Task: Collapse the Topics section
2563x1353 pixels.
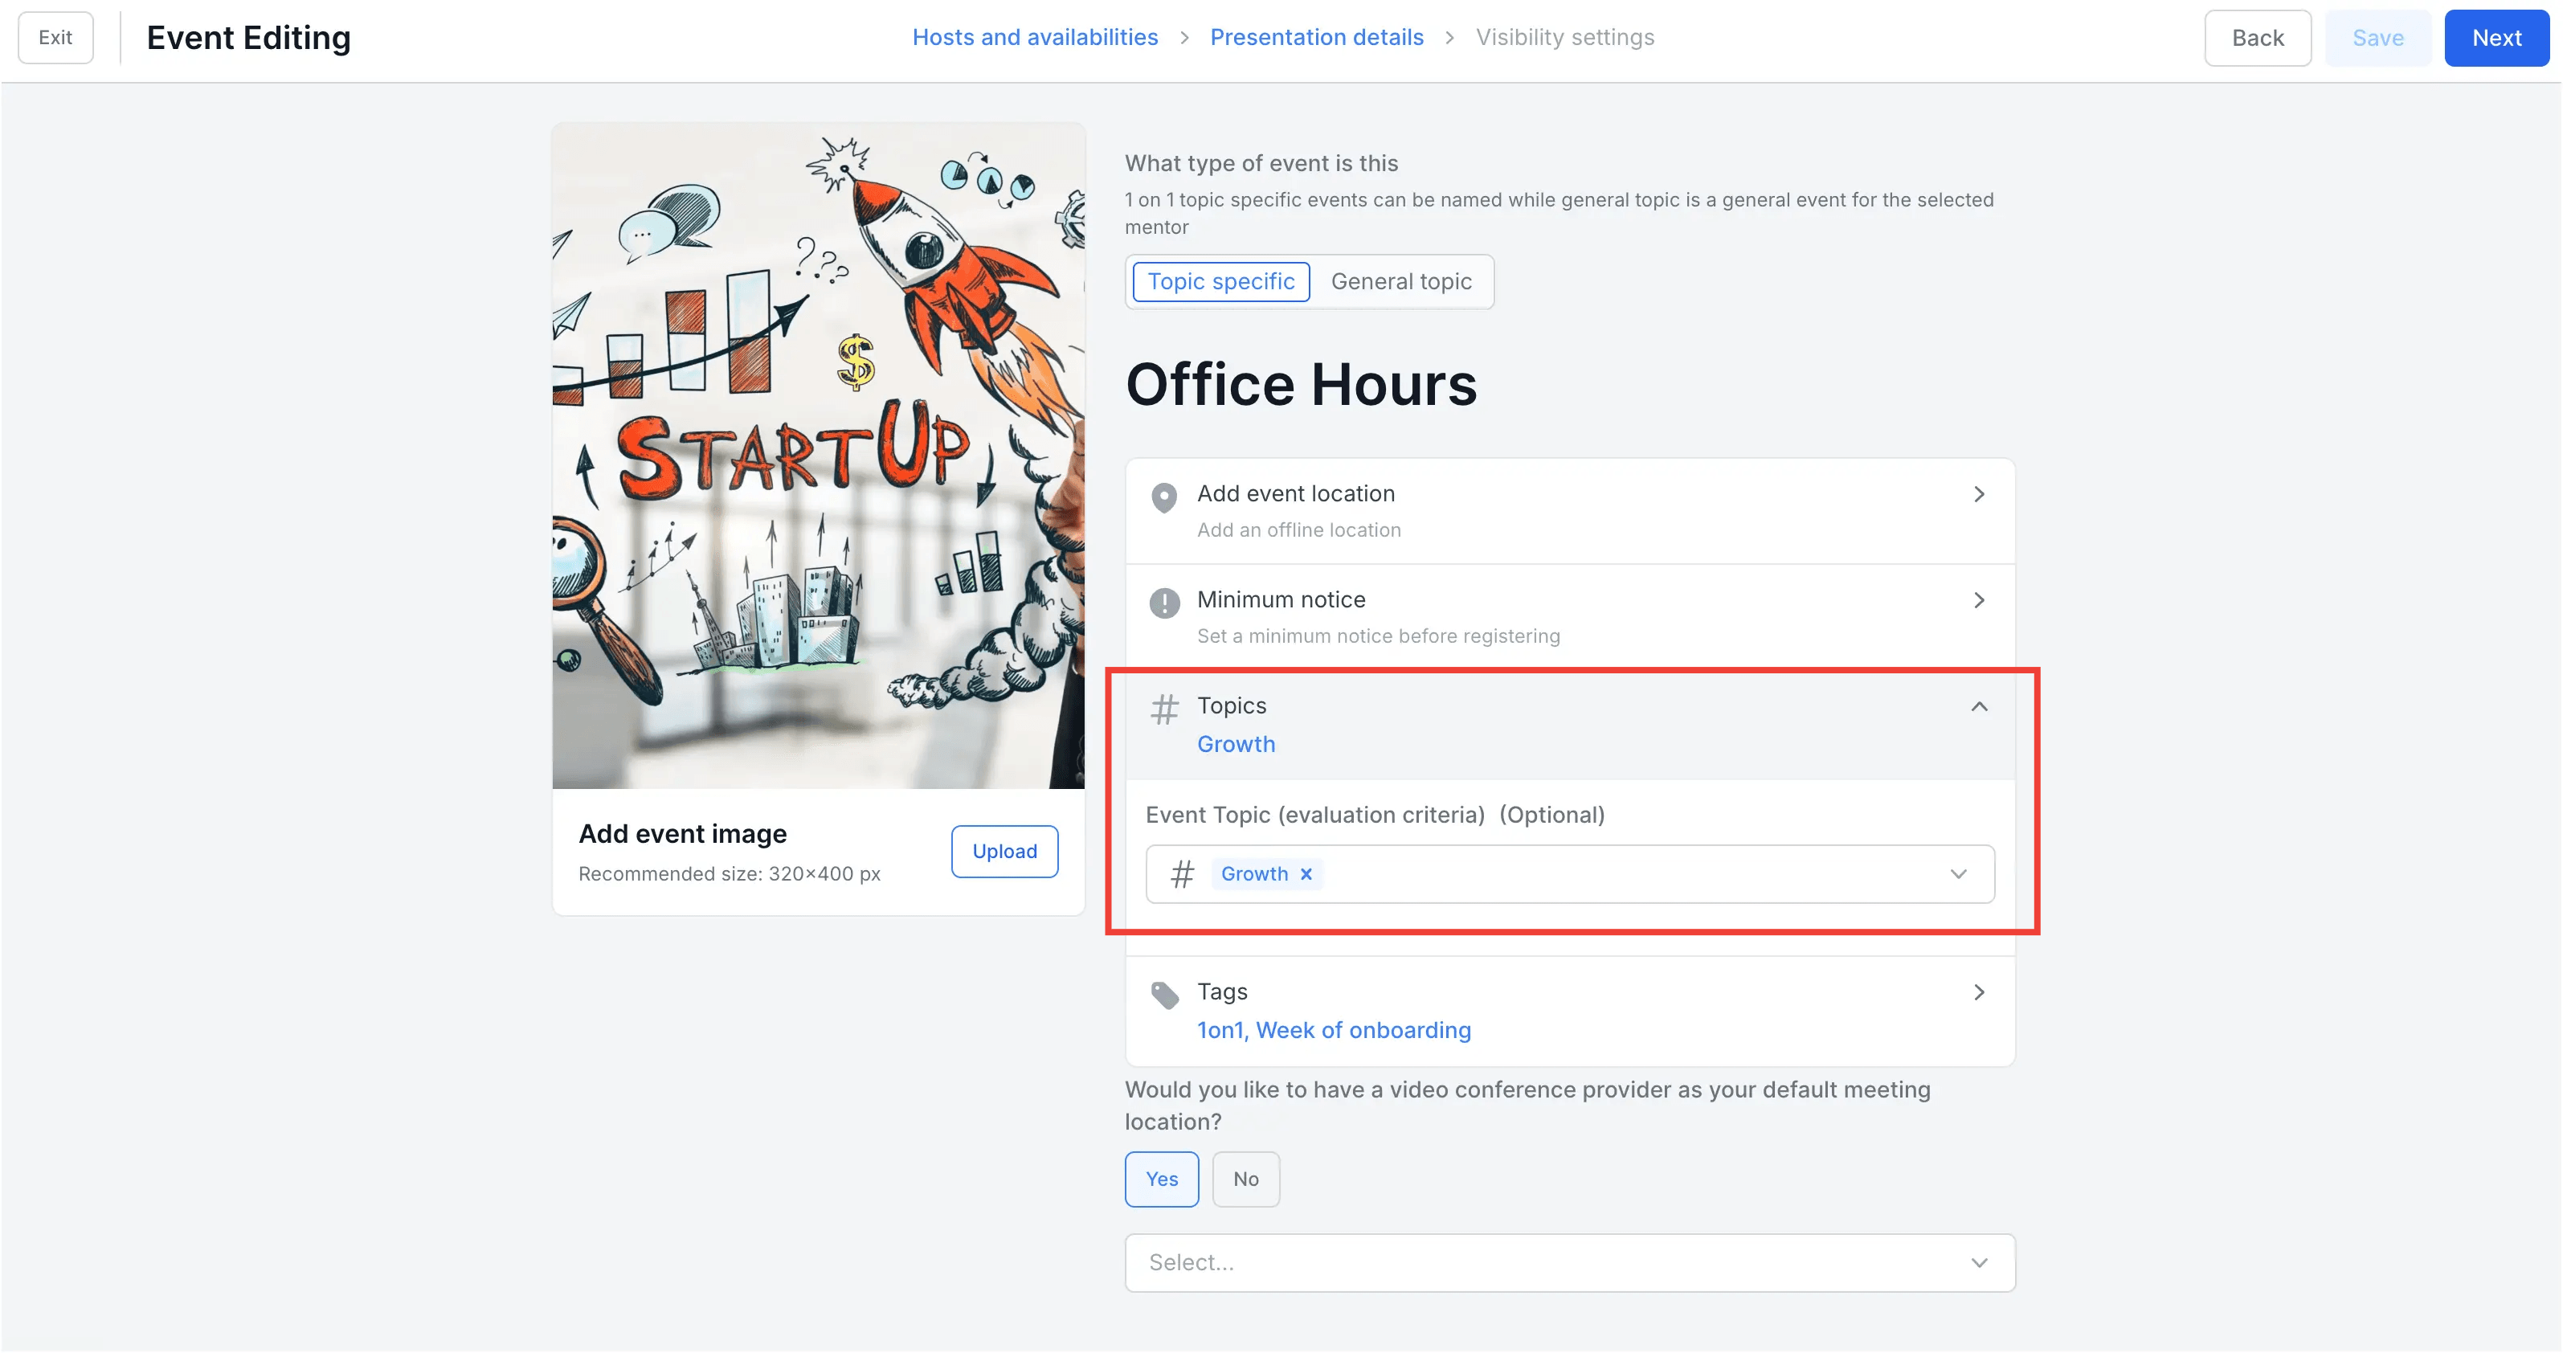Action: [1979, 706]
